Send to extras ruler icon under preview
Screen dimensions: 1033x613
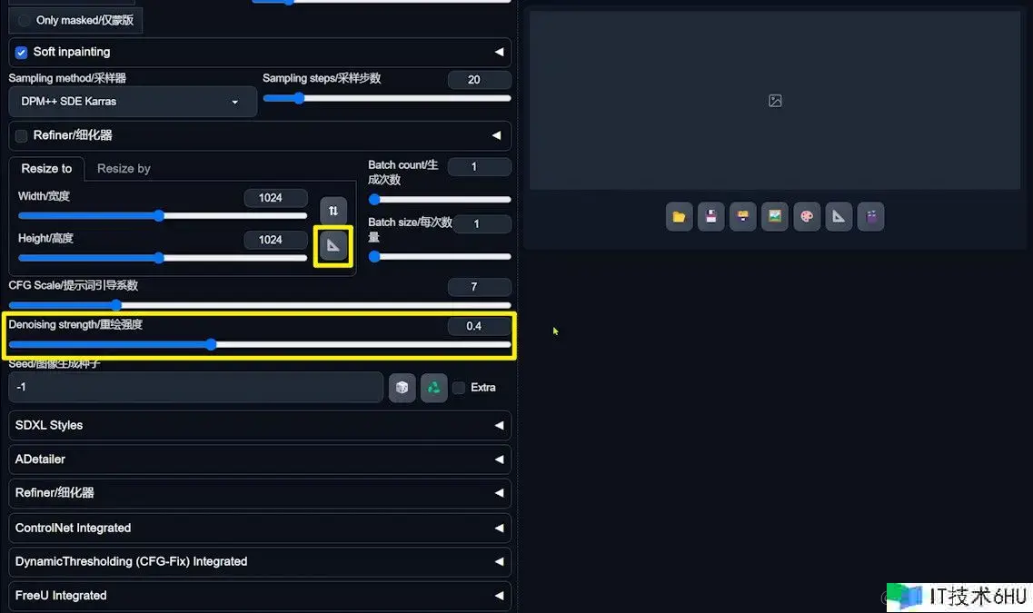click(839, 217)
